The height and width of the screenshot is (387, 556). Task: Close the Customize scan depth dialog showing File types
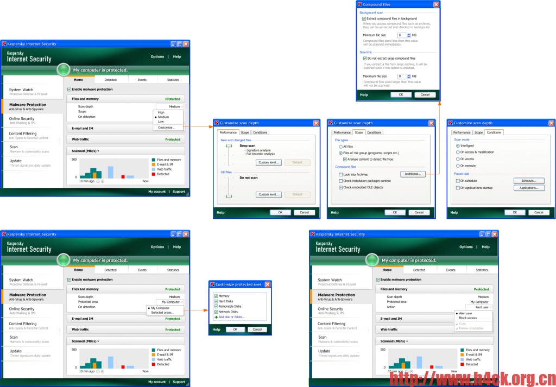[431, 123]
